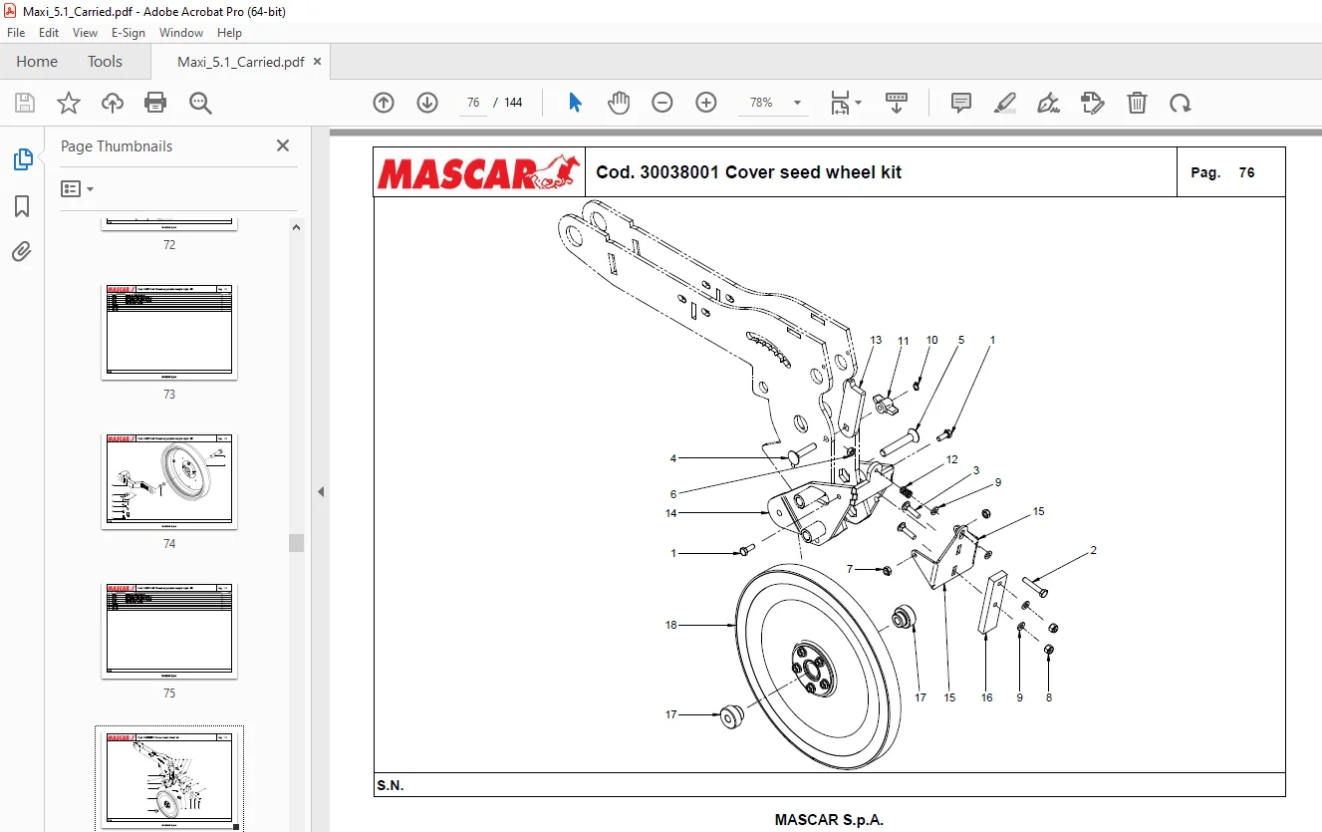Click part number 18 label in diagram
Viewport: 1322px width, 832px height.
(671, 625)
